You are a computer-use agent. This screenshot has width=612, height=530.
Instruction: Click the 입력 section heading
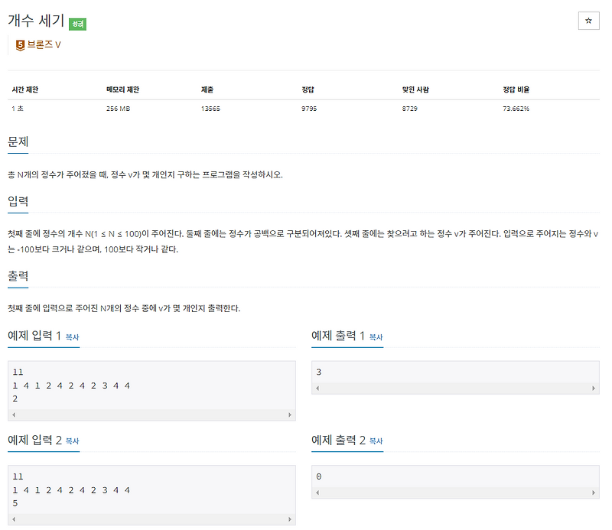pyautogui.click(x=17, y=201)
